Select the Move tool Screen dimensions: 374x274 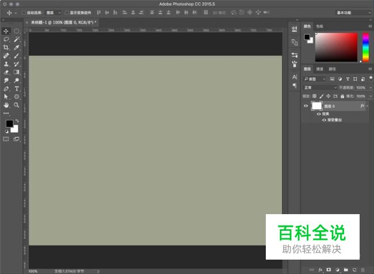point(6,31)
